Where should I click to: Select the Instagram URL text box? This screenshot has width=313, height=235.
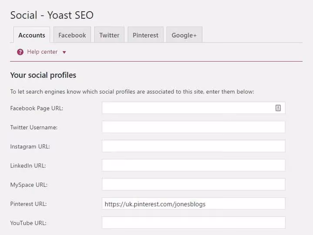click(193, 146)
